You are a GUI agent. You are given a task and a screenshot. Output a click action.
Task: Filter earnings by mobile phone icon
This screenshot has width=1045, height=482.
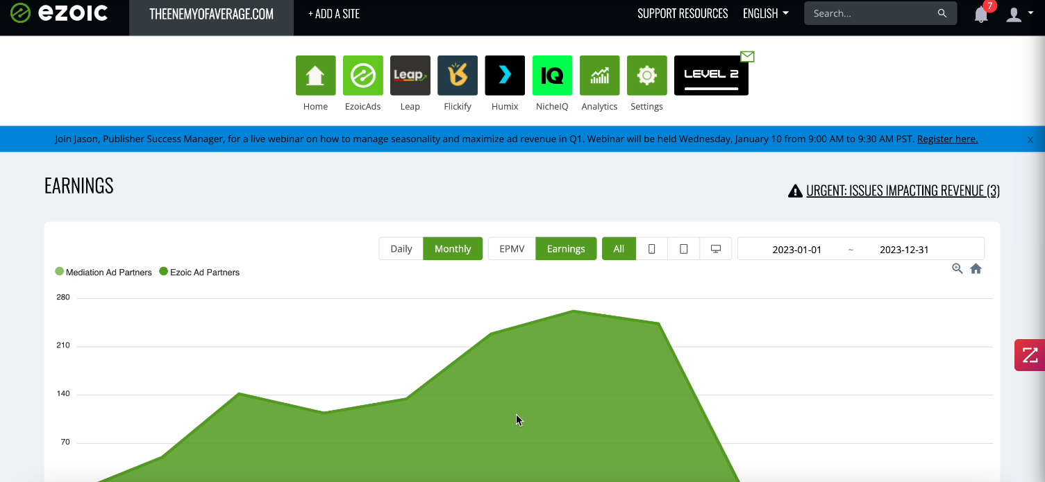tap(651, 249)
